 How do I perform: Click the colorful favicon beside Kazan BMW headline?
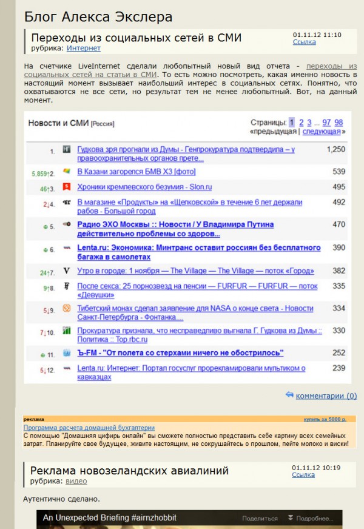pos(66,172)
